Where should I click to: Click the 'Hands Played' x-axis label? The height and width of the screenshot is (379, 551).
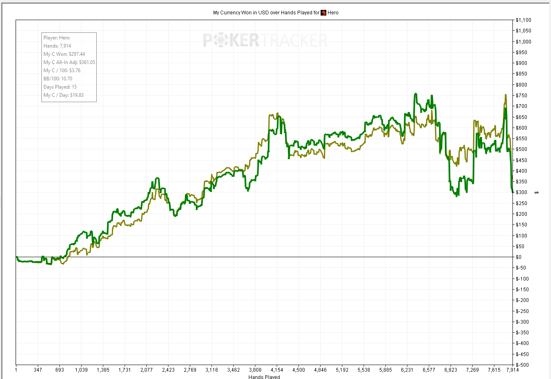coord(264,377)
